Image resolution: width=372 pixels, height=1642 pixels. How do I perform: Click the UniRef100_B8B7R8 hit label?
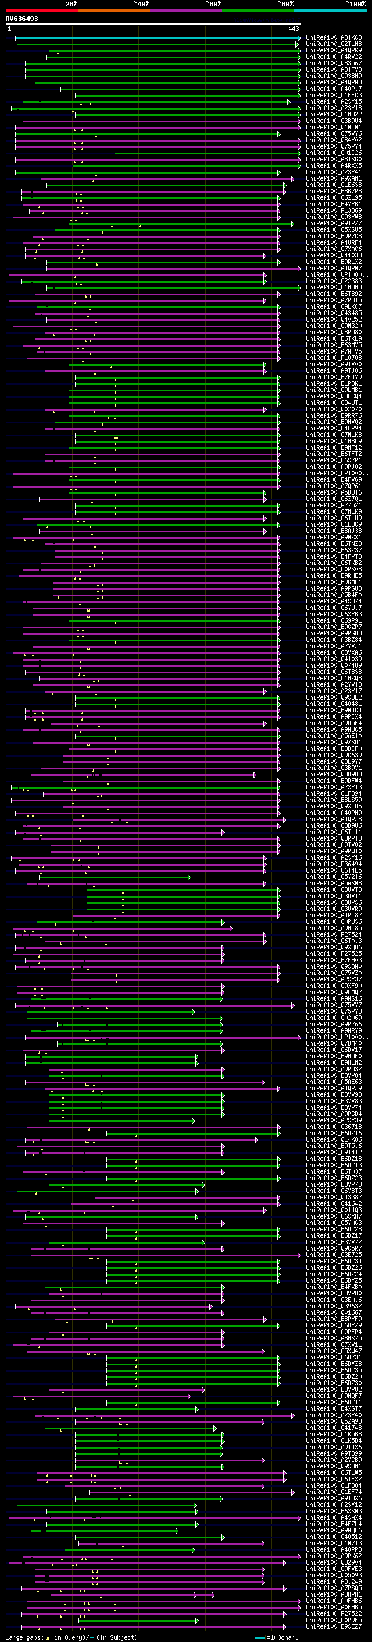(x=334, y=191)
